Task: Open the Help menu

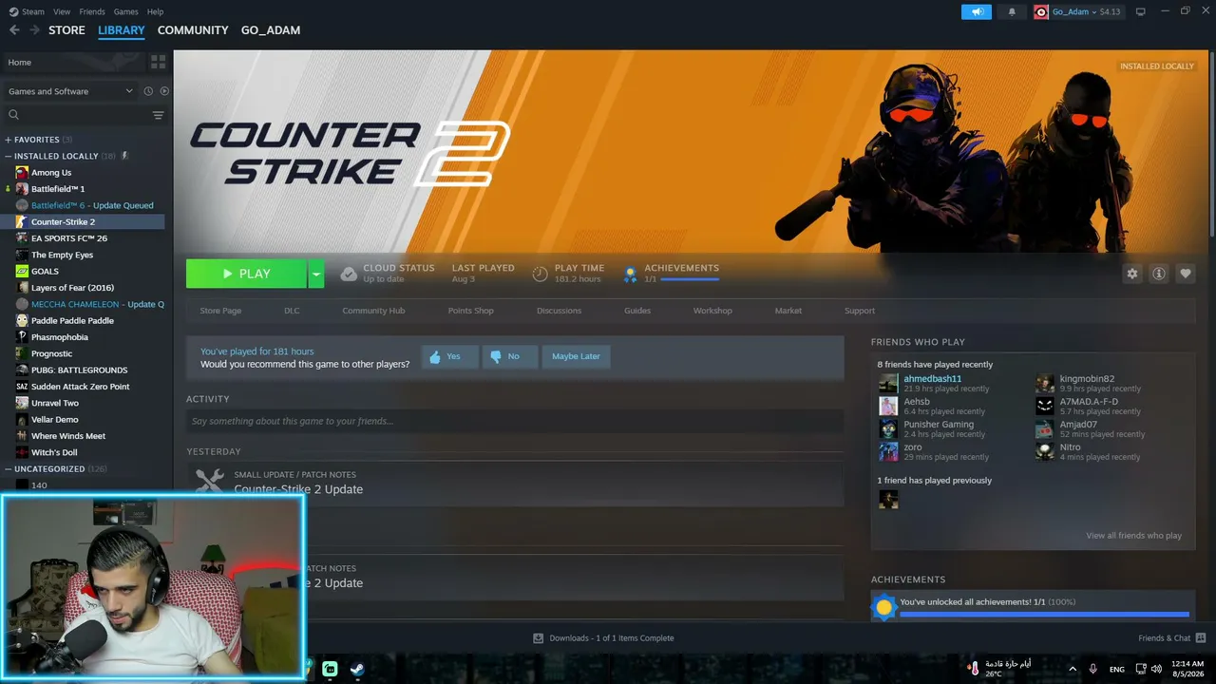Action: coord(155,11)
